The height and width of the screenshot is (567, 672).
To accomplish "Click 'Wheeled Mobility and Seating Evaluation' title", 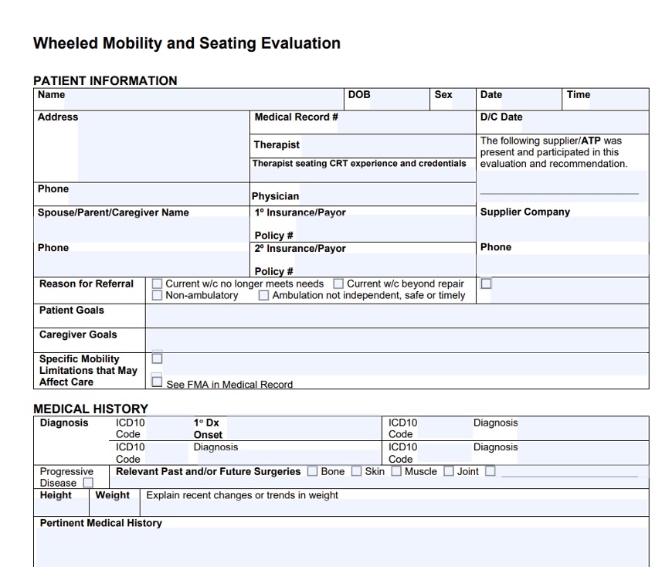I will 187,43.
